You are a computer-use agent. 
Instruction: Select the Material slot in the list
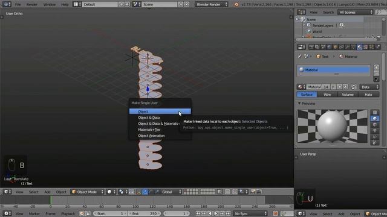(x=334, y=70)
